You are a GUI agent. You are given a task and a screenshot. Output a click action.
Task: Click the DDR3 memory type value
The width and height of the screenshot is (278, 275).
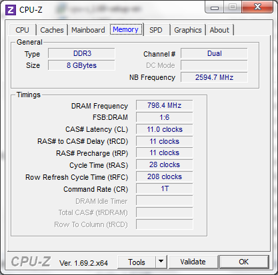[81, 53]
